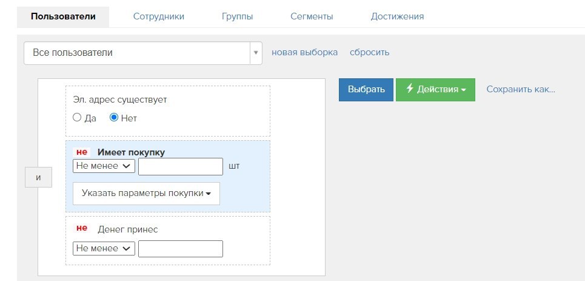Click the Эл. адрес существует label
Viewport: 585px width, 281px height.
point(120,100)
